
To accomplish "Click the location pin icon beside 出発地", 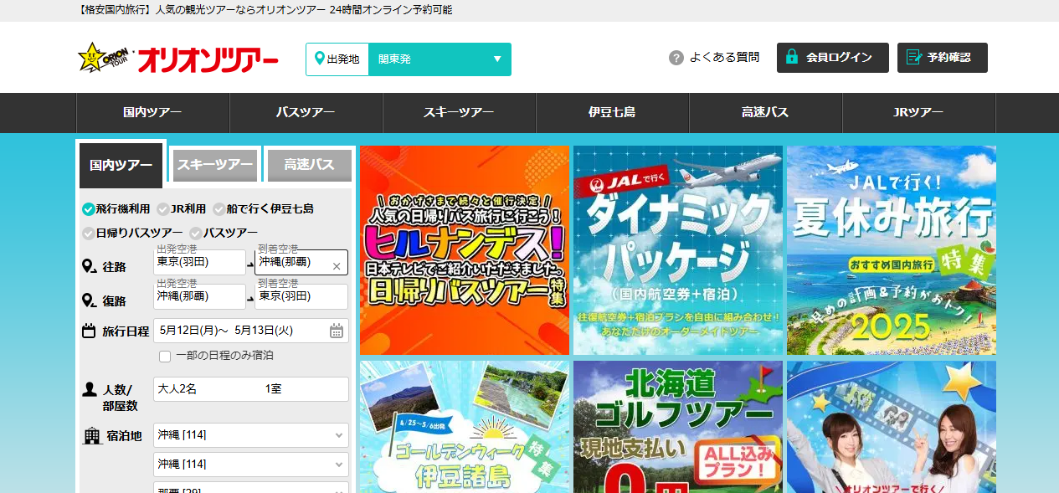I will point(319,59).
